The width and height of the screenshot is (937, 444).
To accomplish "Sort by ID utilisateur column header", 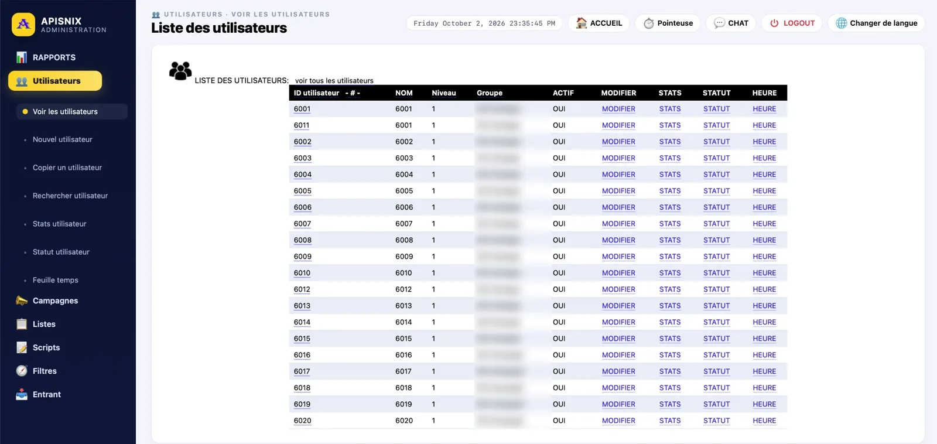I will tap(316, 93).
